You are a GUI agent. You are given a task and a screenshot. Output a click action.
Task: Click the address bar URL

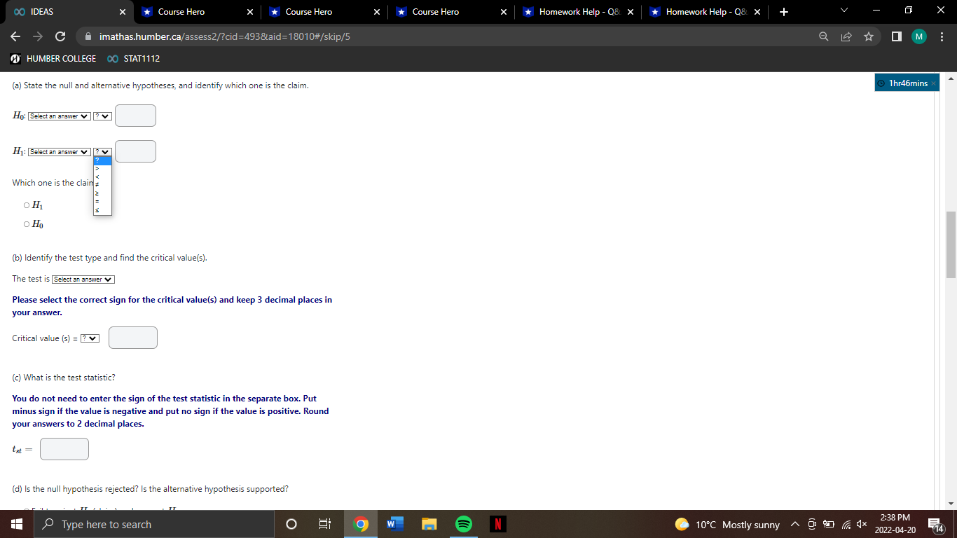[x=225, y=36]
